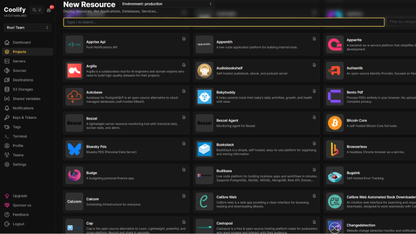Click the Calcom card title
Viewport: 416px width, 234px height.
coord(92,199)
